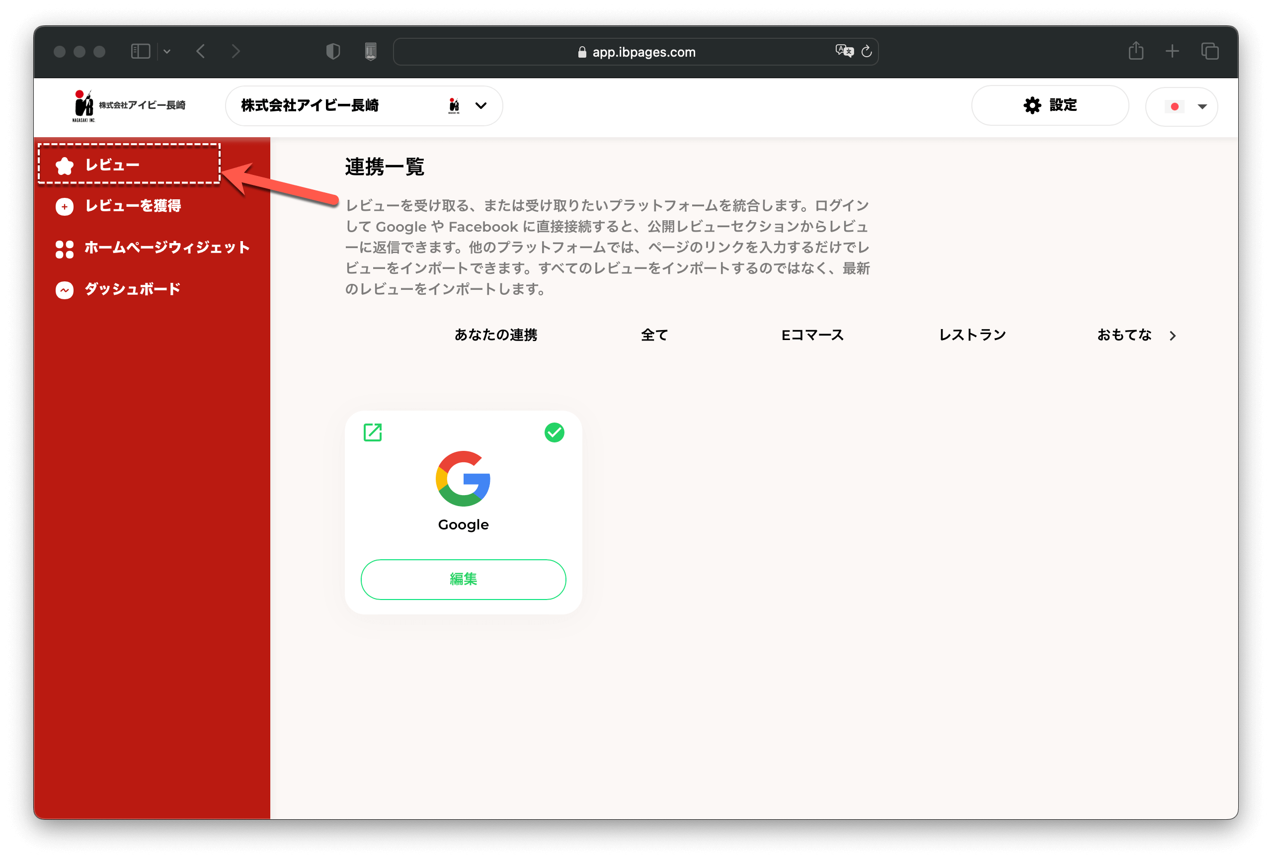Go back with Safari back arrow

[x=201, y=52]
